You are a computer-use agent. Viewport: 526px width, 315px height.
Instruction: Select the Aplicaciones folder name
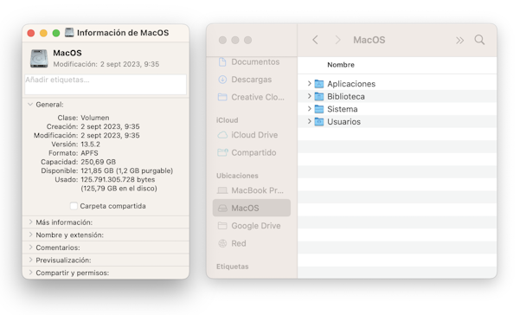tap(351, 84)
